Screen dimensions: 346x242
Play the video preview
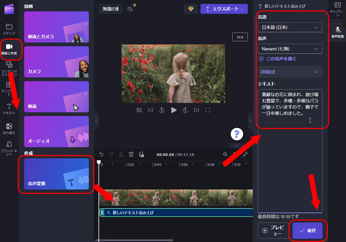point(174,110)
